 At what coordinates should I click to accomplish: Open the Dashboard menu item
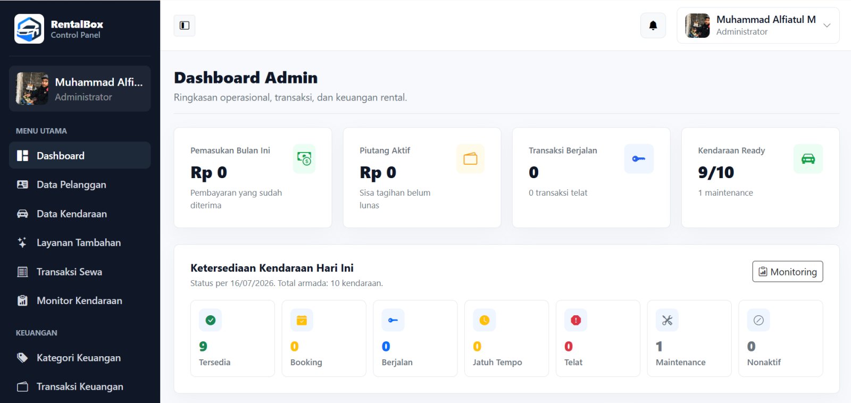pyautogui.click(x=80, y=155)
